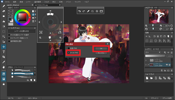The image size is (175, 100).
Task: Click the CL clear button in floating toolbar
Action: tap(92, 11)
